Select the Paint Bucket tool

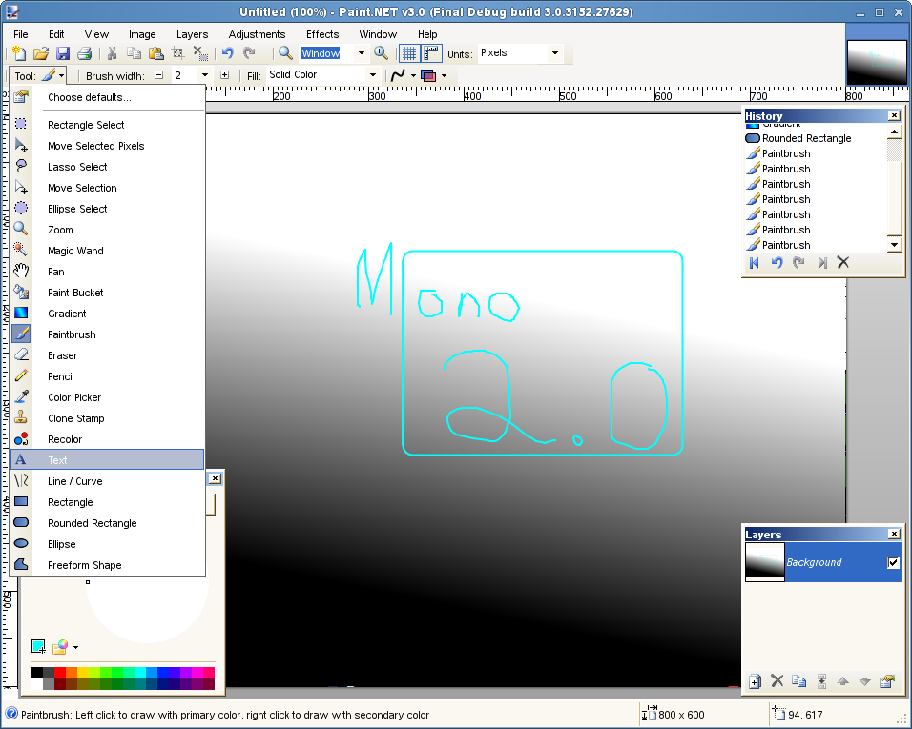[108, 293]
